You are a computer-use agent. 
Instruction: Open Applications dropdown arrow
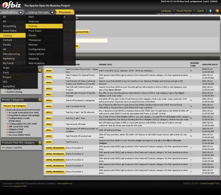tap(21, 12)
